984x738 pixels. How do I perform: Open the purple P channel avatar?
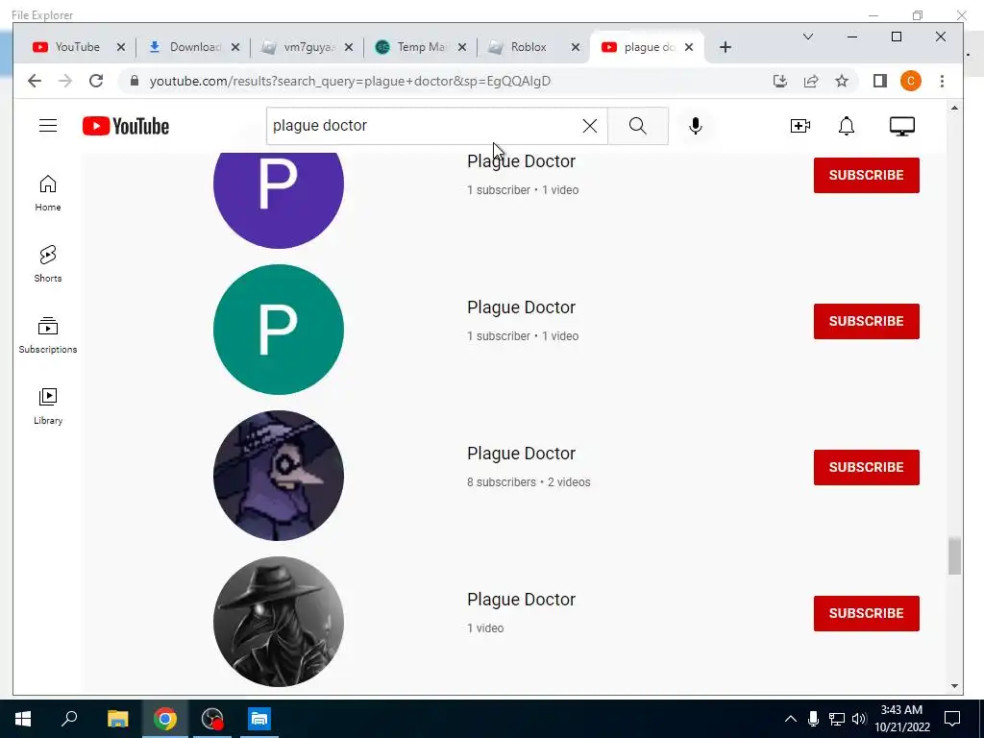point(279,200)
